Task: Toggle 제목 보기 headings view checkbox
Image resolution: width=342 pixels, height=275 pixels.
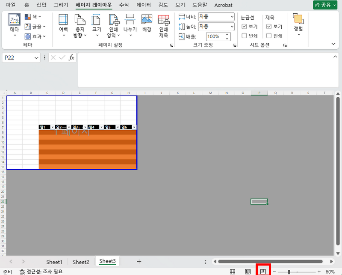Action: coord(269,27)
